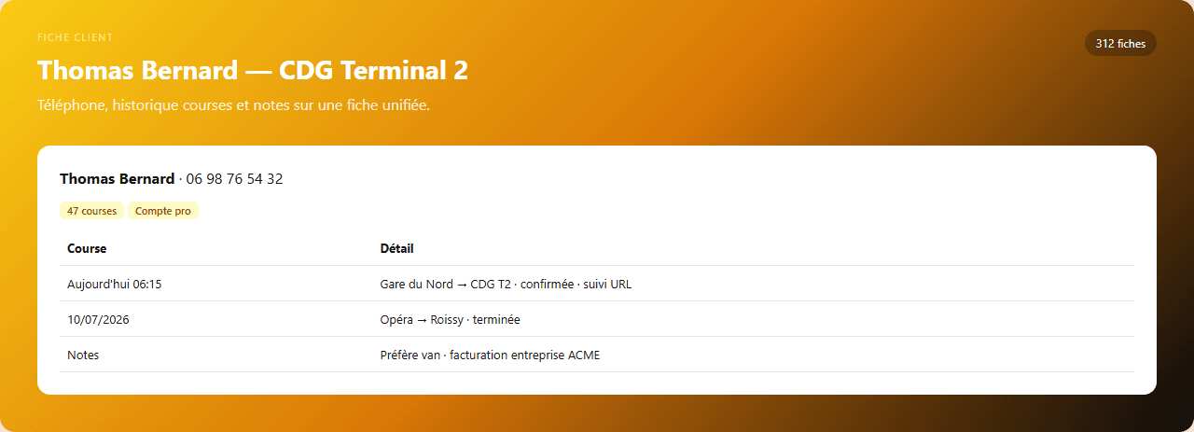Click the Course column header
This screenshot has height=432, width=1194.
87,249
